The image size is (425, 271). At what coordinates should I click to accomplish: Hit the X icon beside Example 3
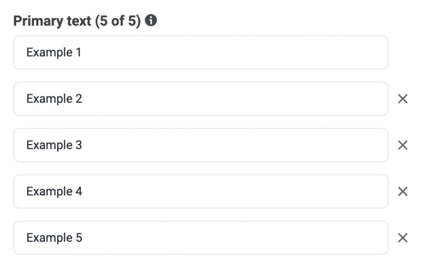pyautogui.click(x=403, y=145)
